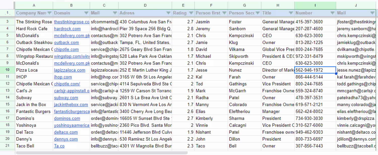378x155 pixels.
Task: Select phone cell 415-397-3600
Action: [x=315, y=22]
